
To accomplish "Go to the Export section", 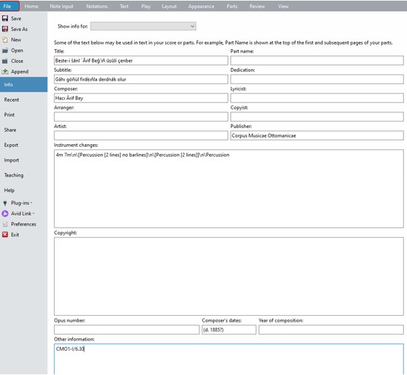I will [11, 145].
